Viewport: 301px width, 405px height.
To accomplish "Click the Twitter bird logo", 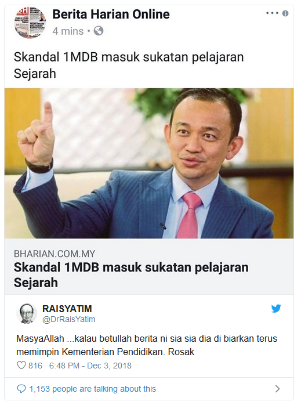I will (276, 309).
